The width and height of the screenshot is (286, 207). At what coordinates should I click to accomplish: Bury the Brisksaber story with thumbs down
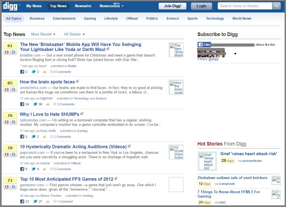[x=7, y=52]
